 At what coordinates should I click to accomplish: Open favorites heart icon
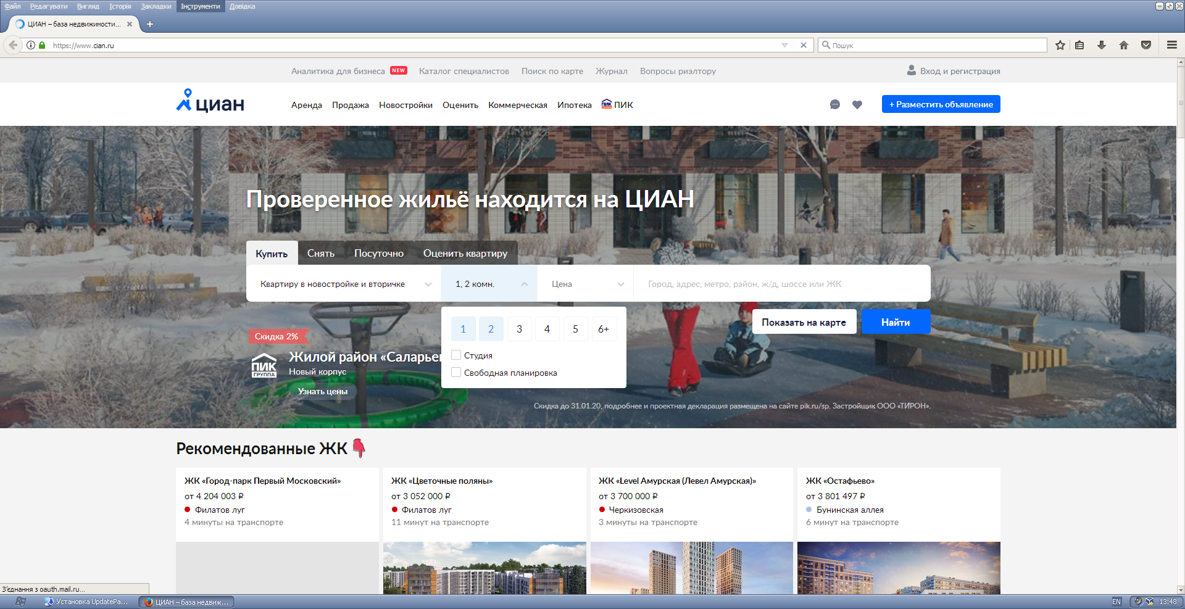[857, 105]
